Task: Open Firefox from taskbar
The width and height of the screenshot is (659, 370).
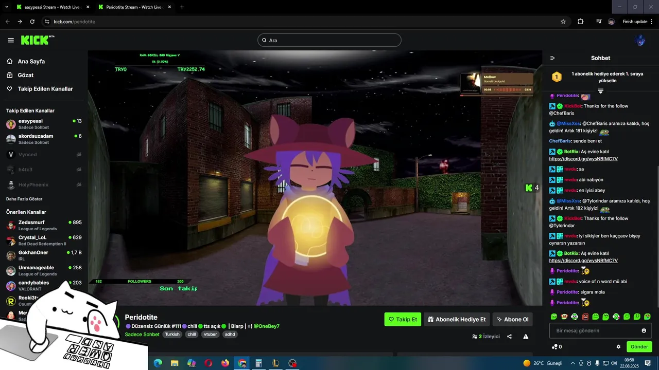Action: click(x=225, y=363)
